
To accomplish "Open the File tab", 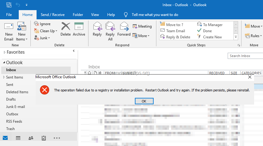I will pos(9,15).
